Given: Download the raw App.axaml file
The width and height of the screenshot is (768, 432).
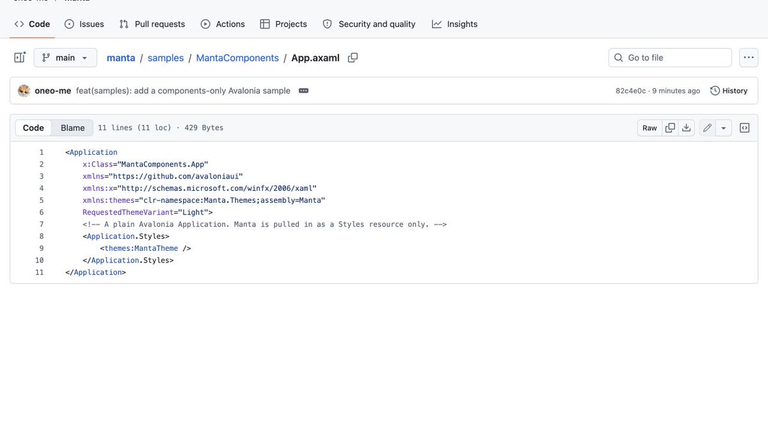Looking at the screenshot, I should click(686, 128).
